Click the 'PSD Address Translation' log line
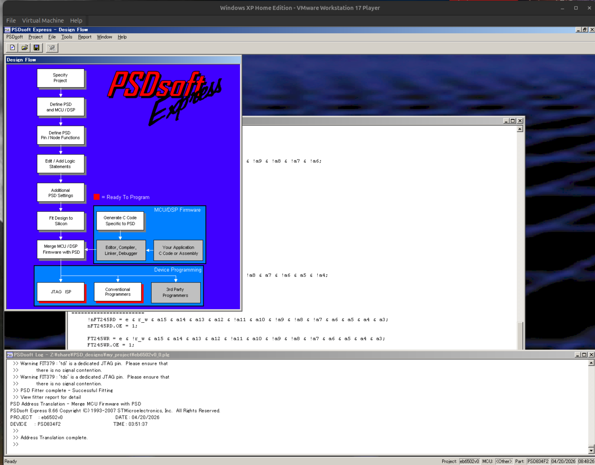Screen dimensions: 595x465 [75, 404]
